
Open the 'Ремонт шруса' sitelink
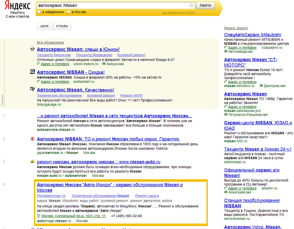click(147, 196)
